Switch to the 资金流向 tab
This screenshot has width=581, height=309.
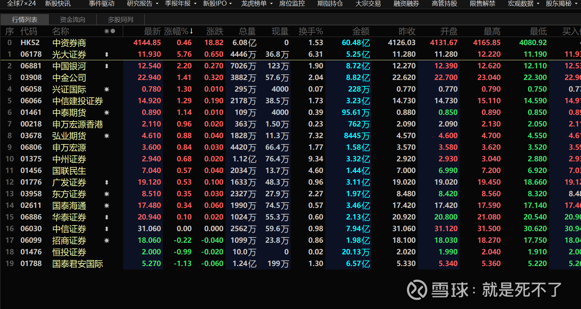tap(73, 20)
